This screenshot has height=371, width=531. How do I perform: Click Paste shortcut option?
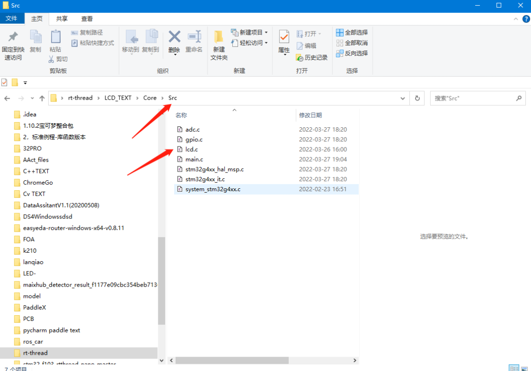pyautogui.click(x=93, y=43)
